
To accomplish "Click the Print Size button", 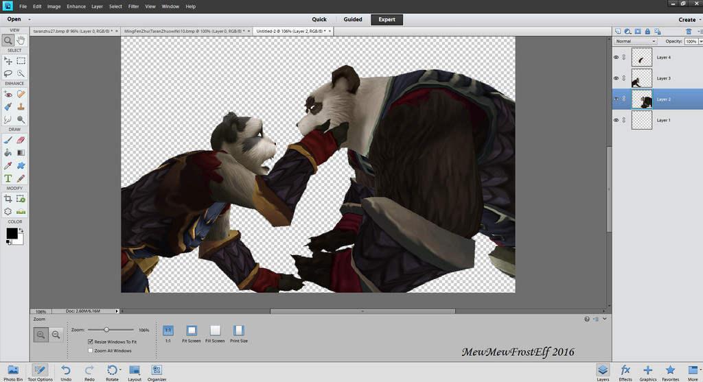I will point(238,334).
